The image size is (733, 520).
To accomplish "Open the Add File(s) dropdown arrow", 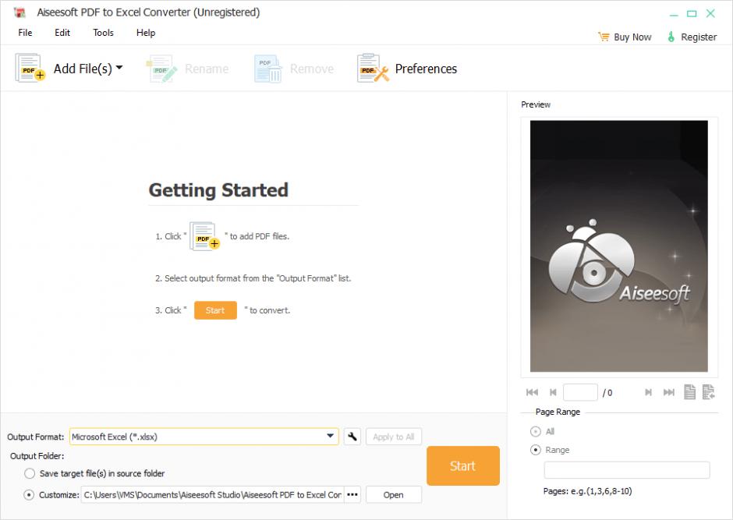I will (119, 68).
